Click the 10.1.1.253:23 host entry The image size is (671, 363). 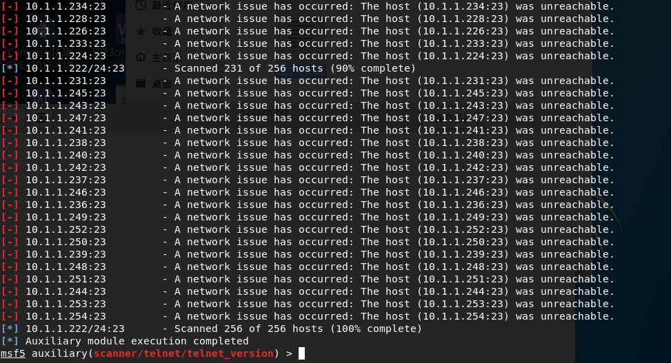(66, 304)
